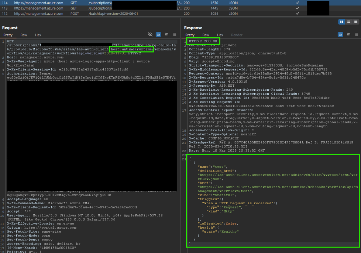361x253 pixels.
Task: Click the Sec-Fetch-Mode: cors line
Action: [28, 236]
